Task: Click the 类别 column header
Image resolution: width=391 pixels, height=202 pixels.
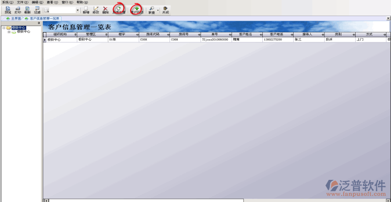Action: [x=340, y=34]
